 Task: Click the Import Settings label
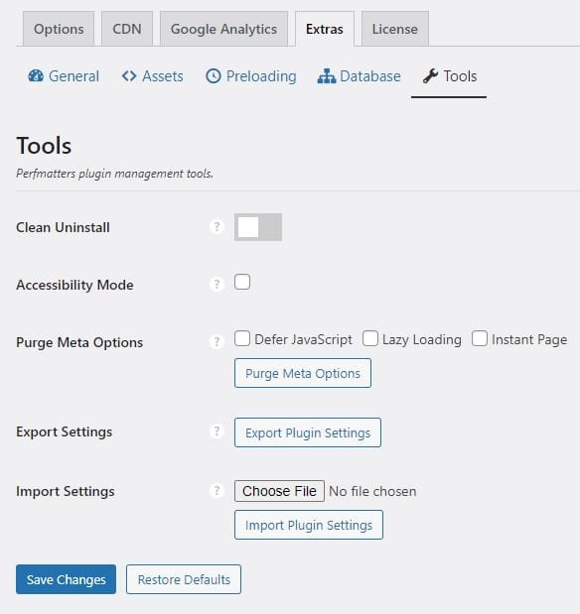point(66,491)
